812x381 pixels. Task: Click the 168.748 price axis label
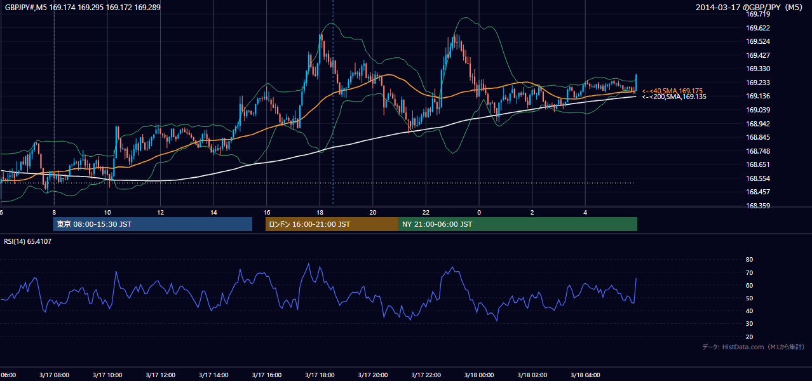[x=757, y=151]
